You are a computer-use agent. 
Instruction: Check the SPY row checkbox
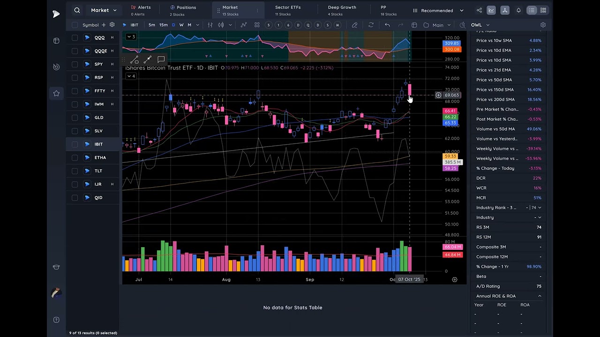[75, 64]
